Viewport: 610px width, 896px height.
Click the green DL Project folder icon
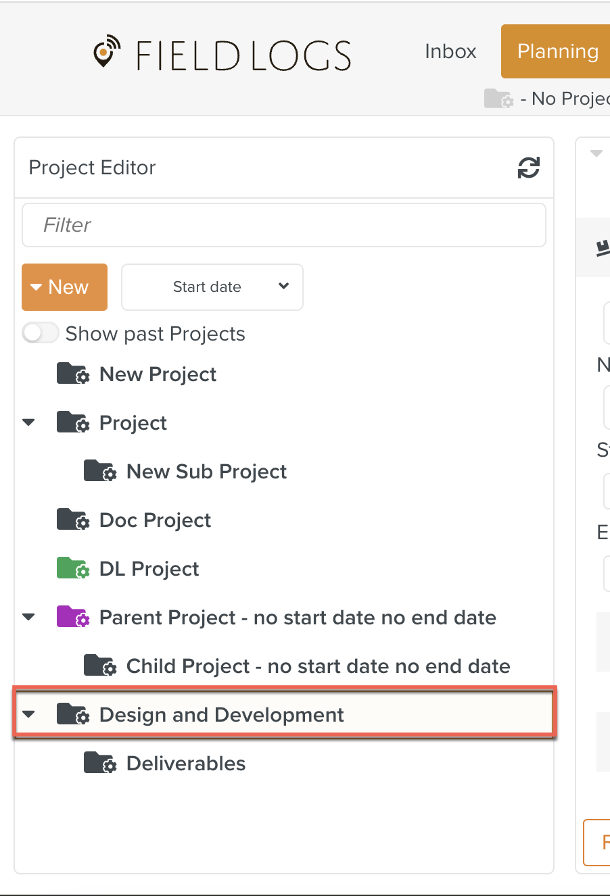point(72,569)
